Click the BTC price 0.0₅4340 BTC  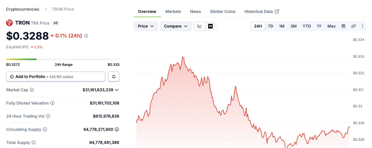tap(17, 47)
